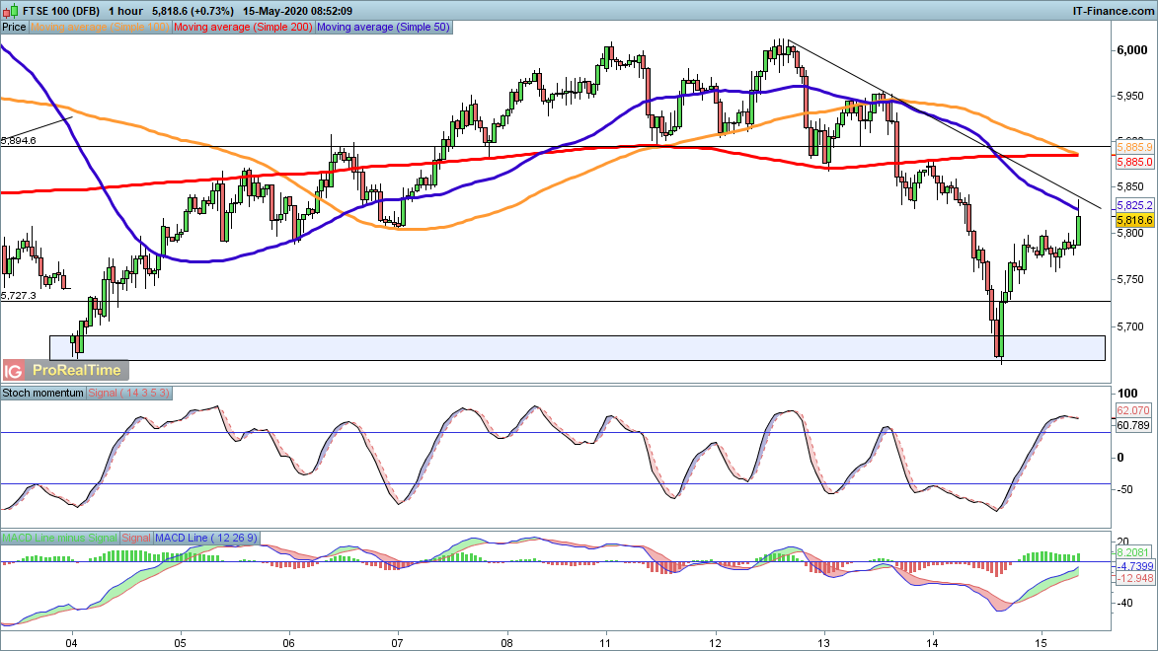Select the 1 hour timeframe label
The height and width of the screenshot is (651, 1158).
[125, 11]
